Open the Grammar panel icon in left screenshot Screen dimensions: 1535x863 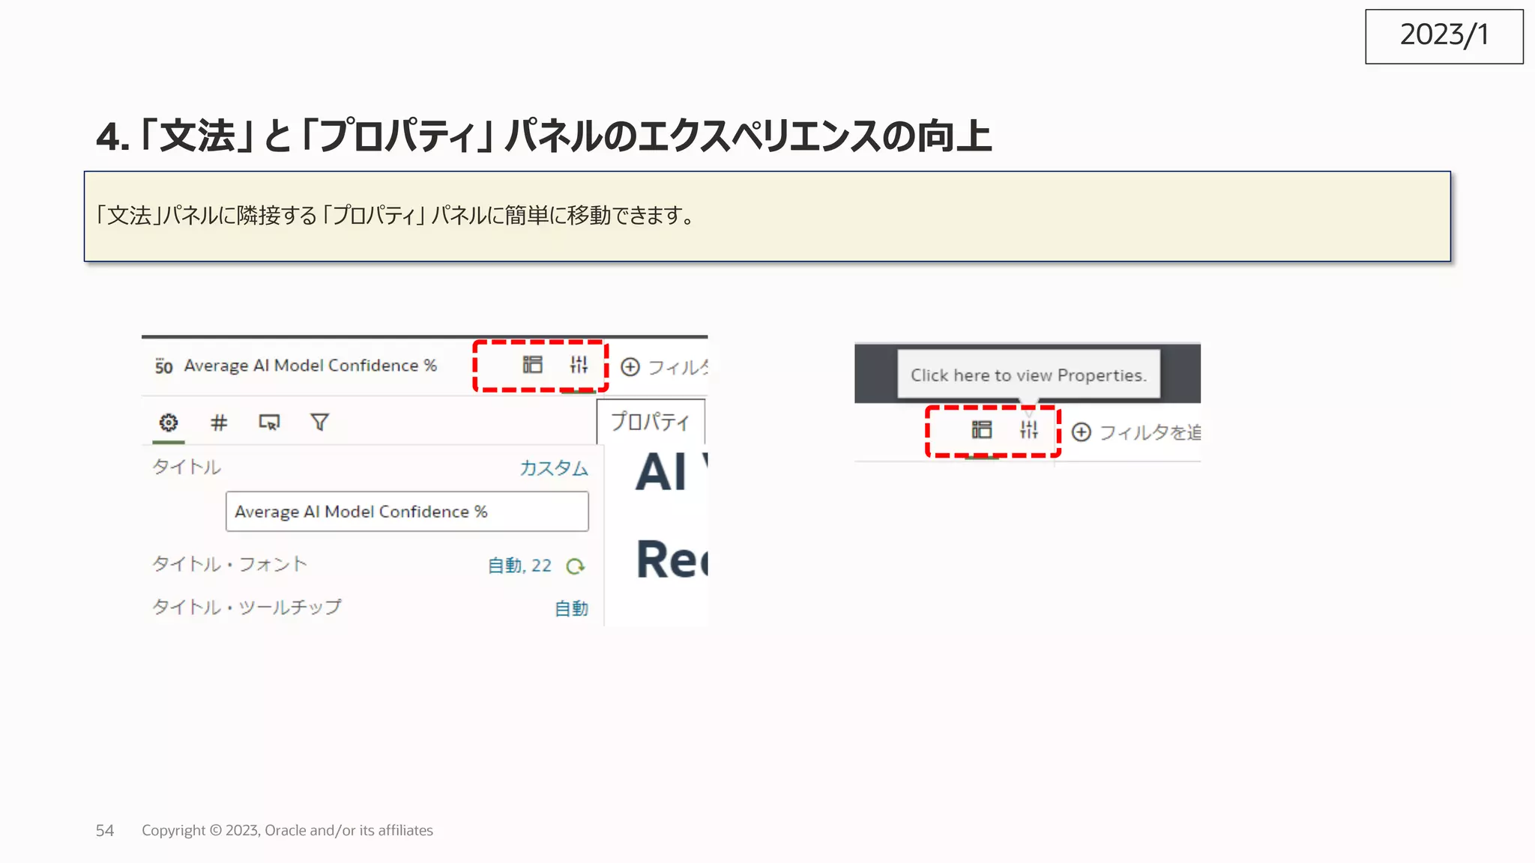pos(532,365)
